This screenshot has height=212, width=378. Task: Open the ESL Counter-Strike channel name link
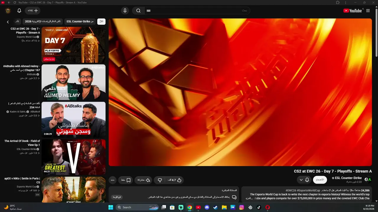(x=348, y=178)
